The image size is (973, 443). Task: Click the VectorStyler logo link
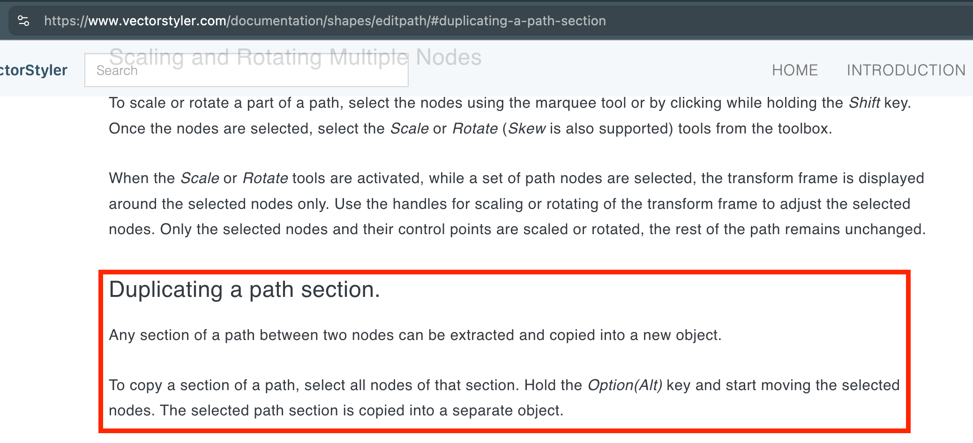(34, 70)
